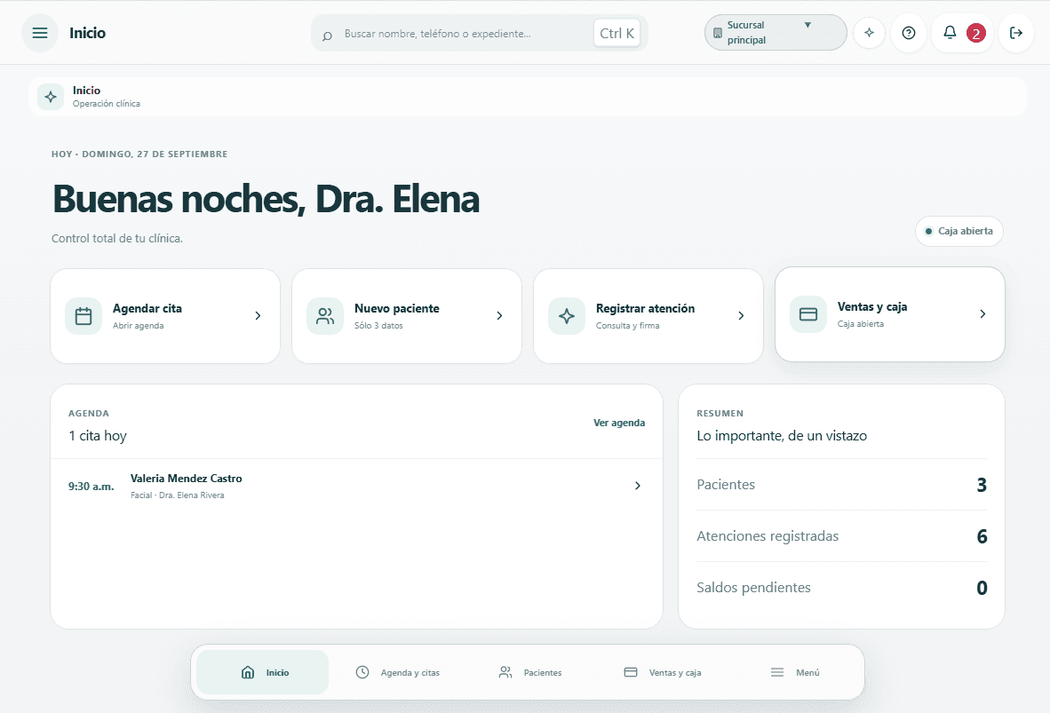This screenshot has height=713, width=1050.
Task: Click the search magnifier icon
Action: (327, 36)
